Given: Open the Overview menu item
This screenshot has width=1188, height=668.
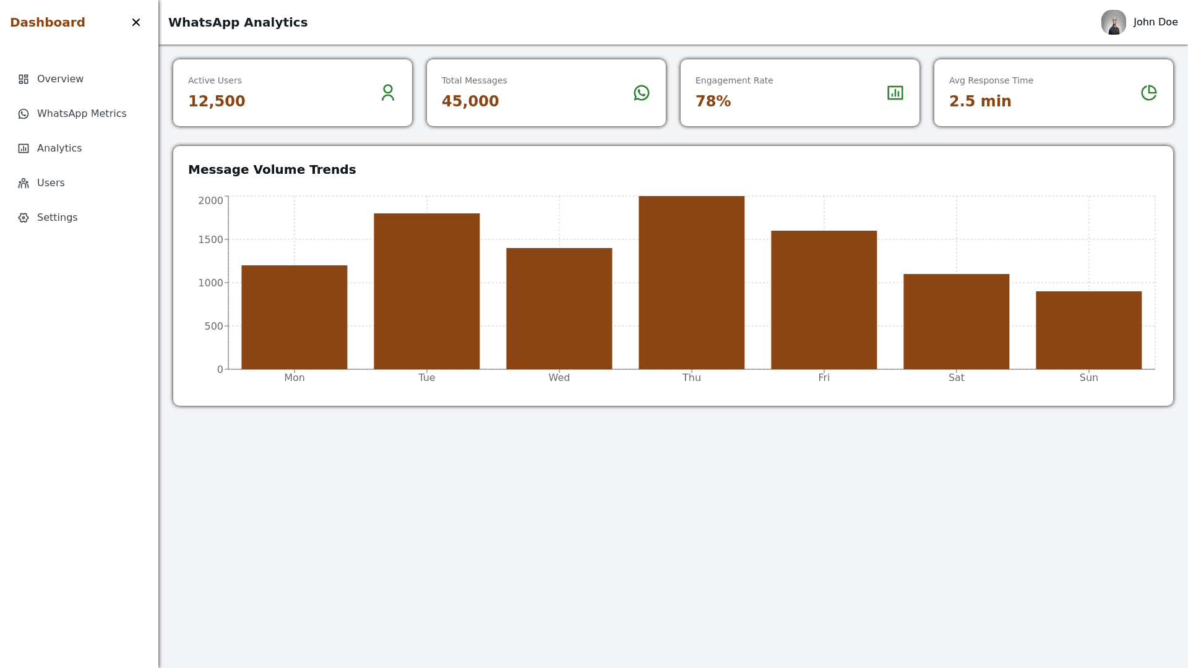Looking at the screenshot, I should [60, 79].
